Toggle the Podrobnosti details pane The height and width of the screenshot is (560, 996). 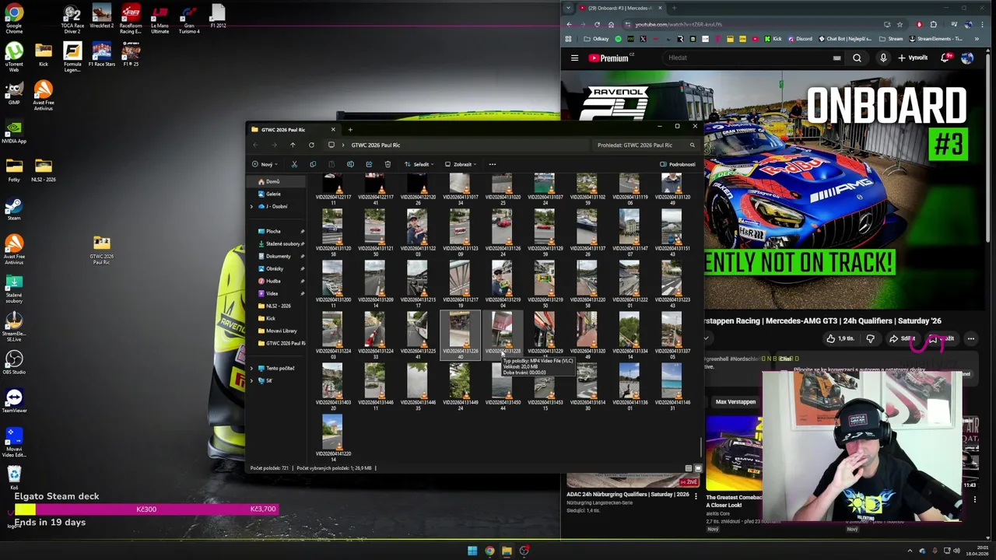coord(678,164)
